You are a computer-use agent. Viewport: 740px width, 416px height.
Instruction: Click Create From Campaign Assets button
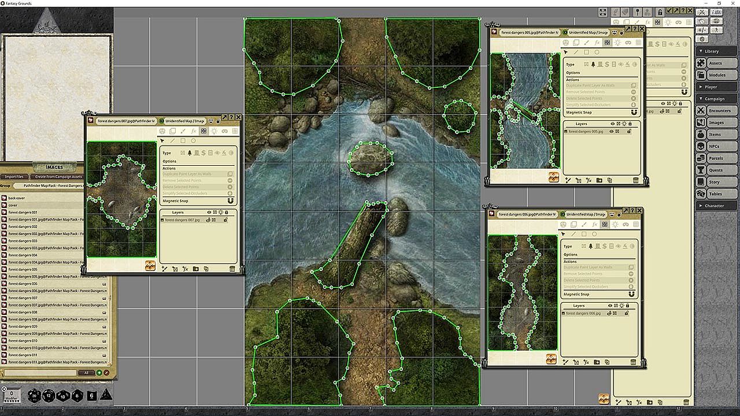58,177
